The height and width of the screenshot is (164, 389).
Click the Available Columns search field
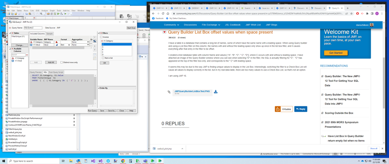pyautogui.click(x=18, y=55)
